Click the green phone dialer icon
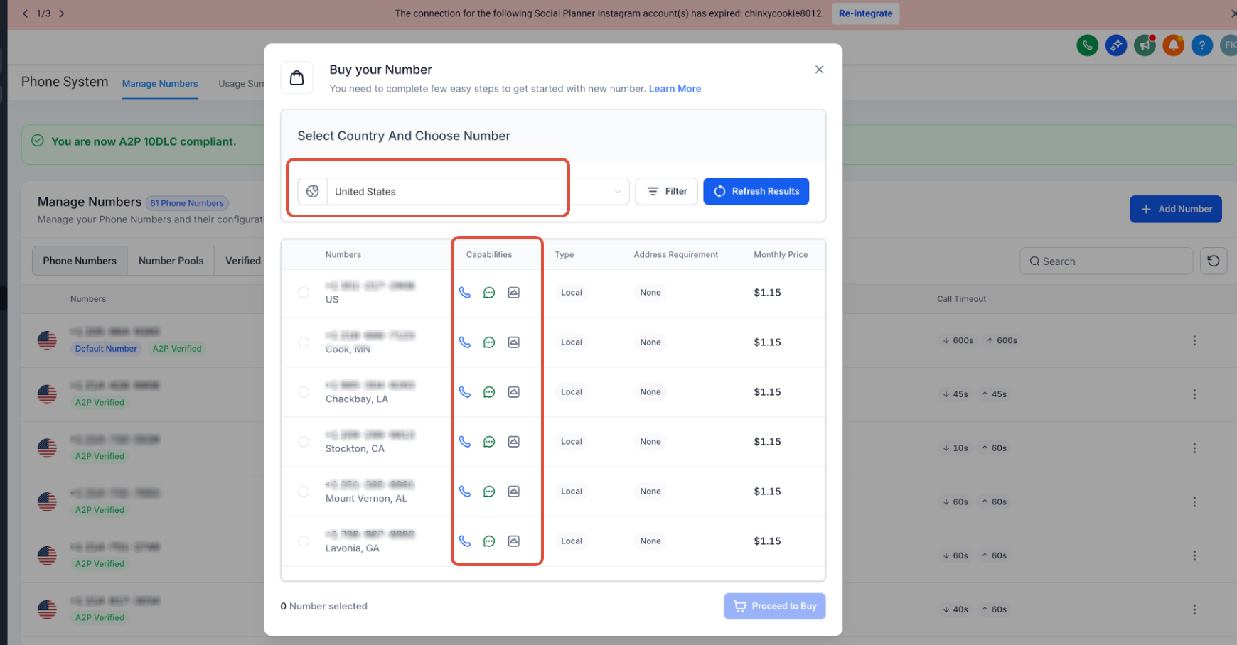The height and width of the screenshot is (645, 1237). point(1087,45)
